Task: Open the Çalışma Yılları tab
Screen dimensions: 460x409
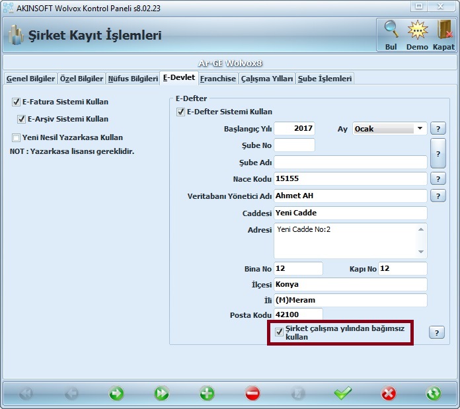Action: (x=267, y=79)
